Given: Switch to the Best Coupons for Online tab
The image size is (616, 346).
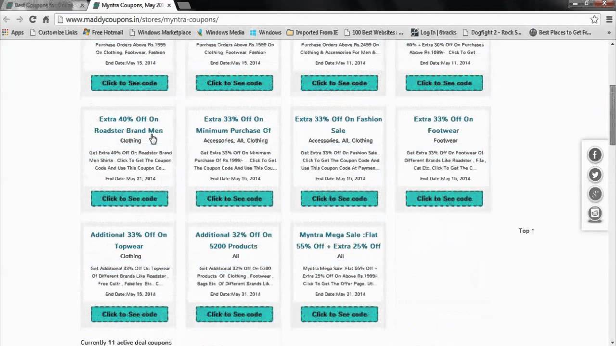Looking at the screenshot, I should coord(43,5).
